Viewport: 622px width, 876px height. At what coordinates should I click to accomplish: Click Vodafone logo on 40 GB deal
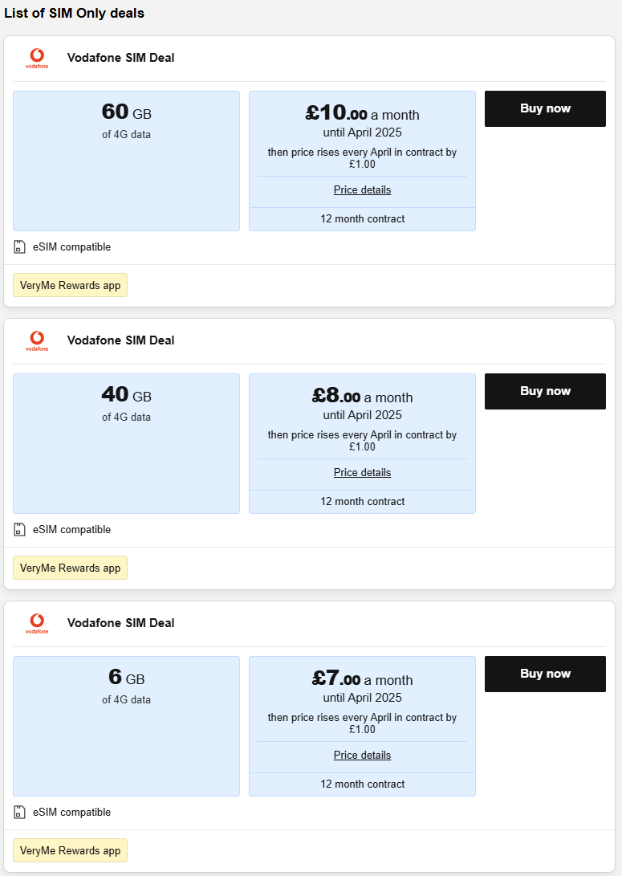(x=37, y=340)
